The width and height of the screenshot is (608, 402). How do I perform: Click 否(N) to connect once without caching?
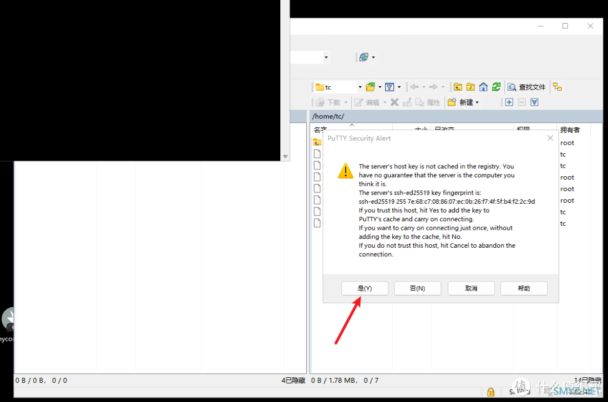417,288
